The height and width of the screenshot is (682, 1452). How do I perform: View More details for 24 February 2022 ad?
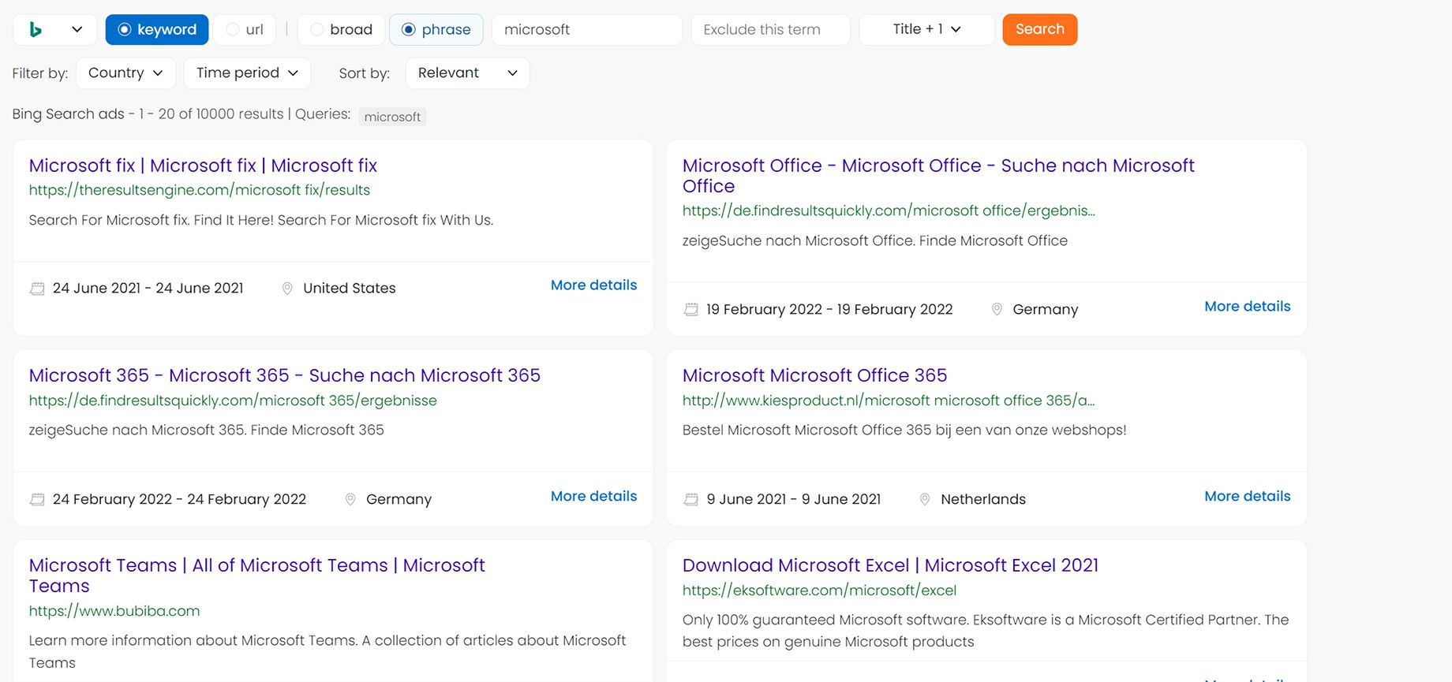[x=593, y=497]
